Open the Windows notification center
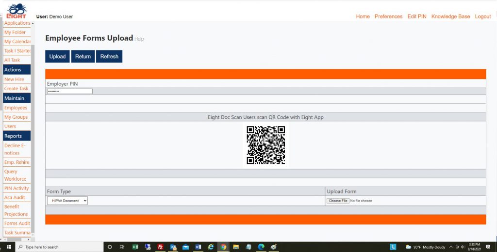Screen dimensions: 497x252 pyautogui.click(x=488, y=247)
